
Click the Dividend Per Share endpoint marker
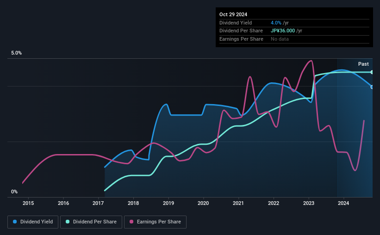[x=372, y=72]
